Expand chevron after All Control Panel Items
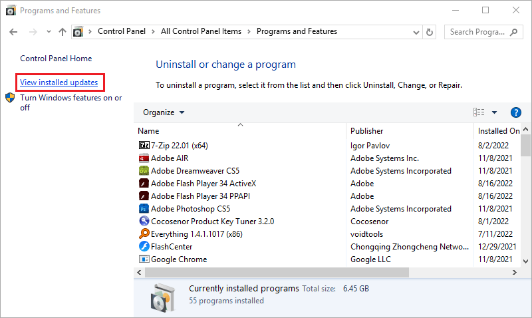The image size is (532, 318). 249,31
